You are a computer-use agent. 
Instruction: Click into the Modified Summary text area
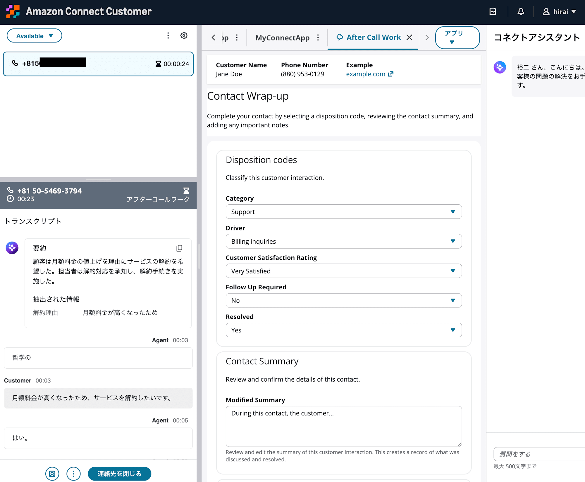pos(344,426)
